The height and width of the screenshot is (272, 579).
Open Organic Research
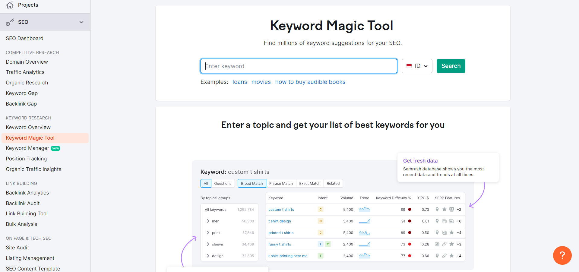coord(27,83)
